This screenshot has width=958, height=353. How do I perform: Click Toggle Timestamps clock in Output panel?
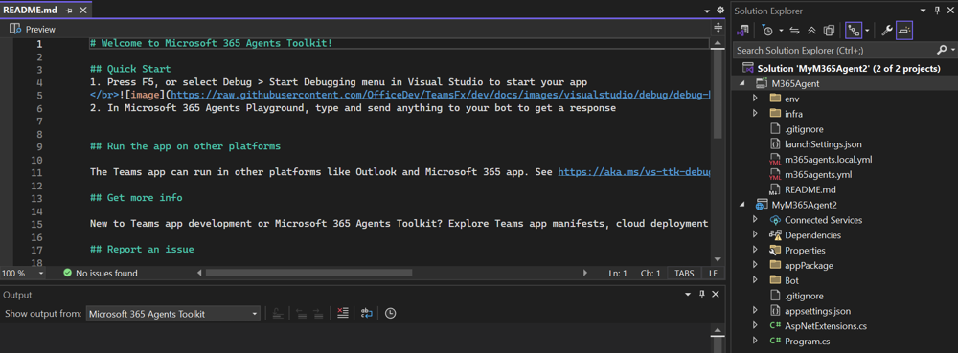[391, 314]
